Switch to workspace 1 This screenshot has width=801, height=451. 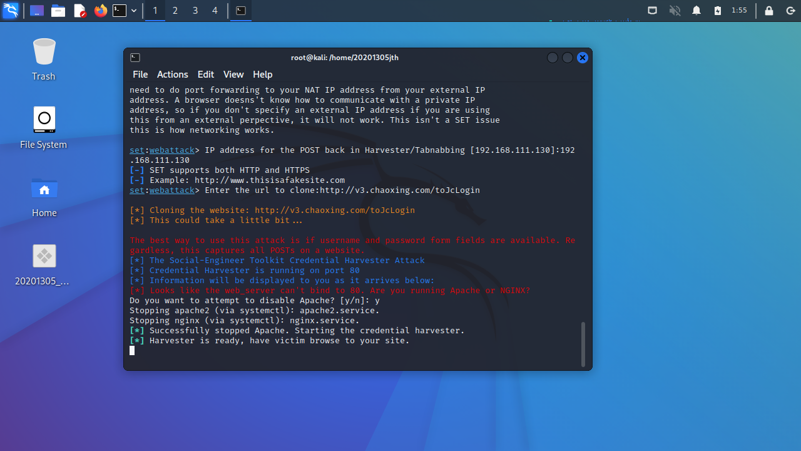(155, 11)
